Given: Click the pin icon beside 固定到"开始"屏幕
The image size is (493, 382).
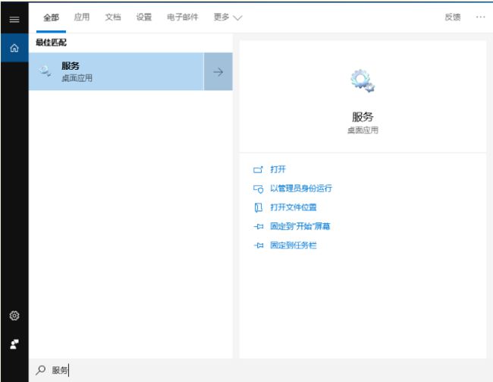Looking at the screenshot, I should [258, 226].
